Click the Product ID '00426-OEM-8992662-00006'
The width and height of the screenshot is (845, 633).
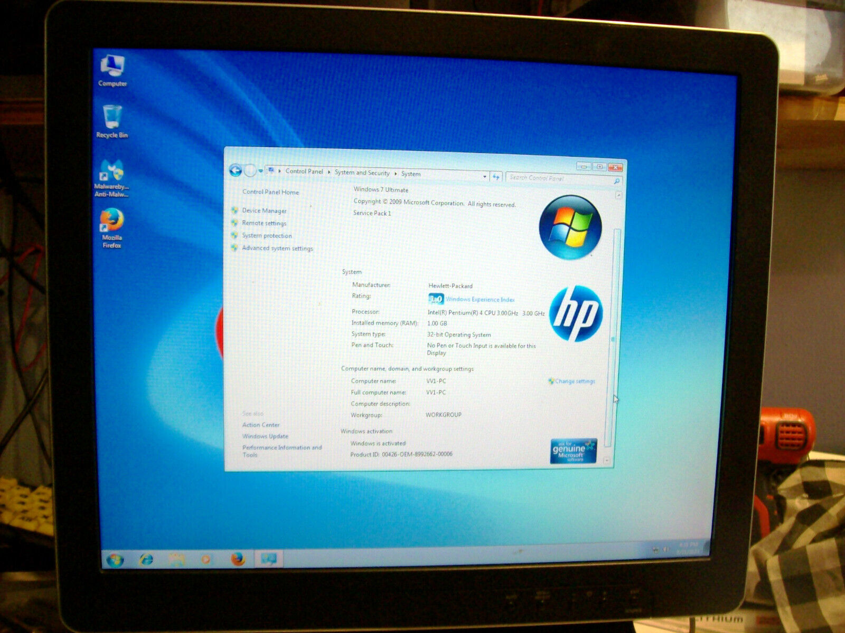417,454
